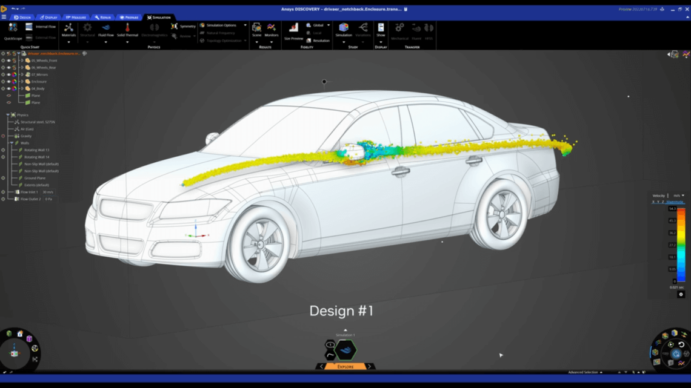Click the Solid Thermal thermometer icon
The image size is (691, 388).
[x=127, y=29]
